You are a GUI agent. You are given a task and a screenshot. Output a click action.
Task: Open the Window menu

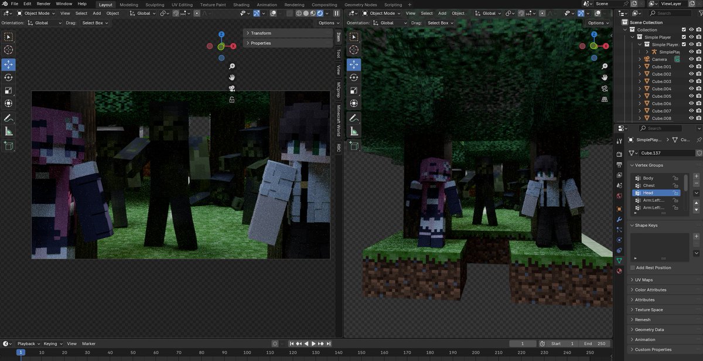tap(64, 4)
